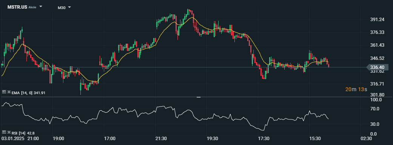This screenshot has height=145, width=393.
Task: Click the 316.71 price axis label
Action: pos(378,84)
